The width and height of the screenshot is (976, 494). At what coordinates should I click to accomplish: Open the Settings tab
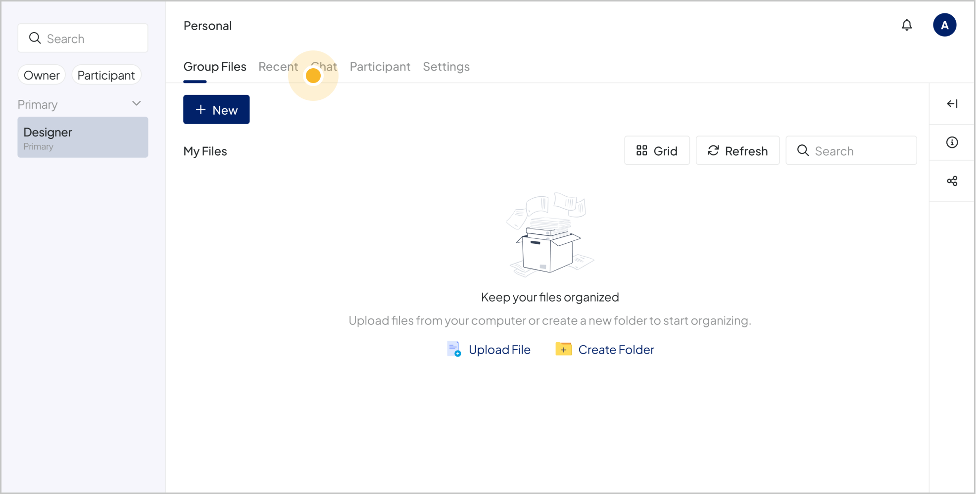coord(446,67)
